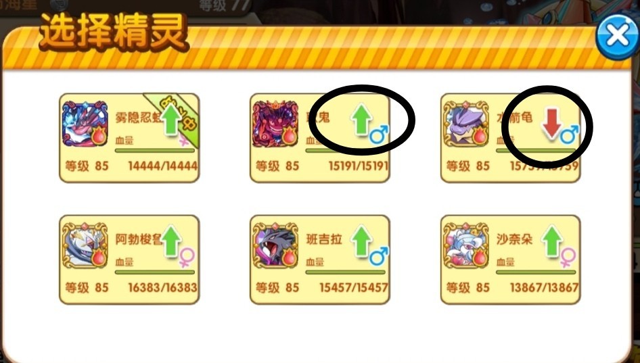Click the 沙奈朵 portrait icon
Viewport: 640px width, 363px height.
[x=467, y=245]
